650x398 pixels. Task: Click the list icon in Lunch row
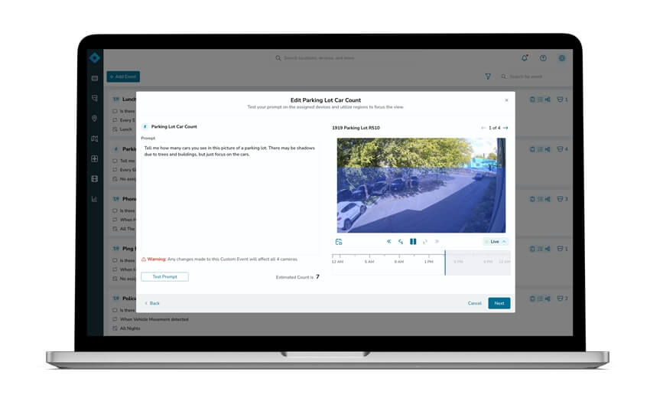(x=540, y=99)
